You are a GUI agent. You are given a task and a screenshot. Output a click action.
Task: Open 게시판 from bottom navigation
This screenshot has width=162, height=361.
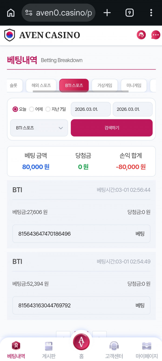coord(48,349)
